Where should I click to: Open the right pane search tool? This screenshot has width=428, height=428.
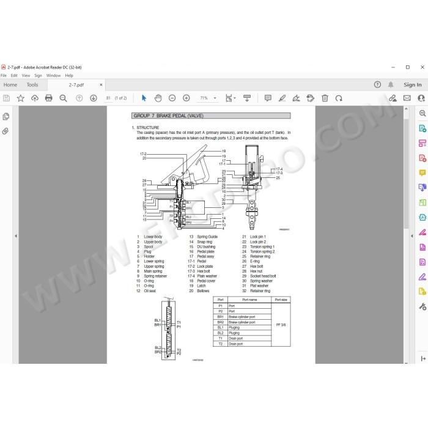tap(422, 113)
